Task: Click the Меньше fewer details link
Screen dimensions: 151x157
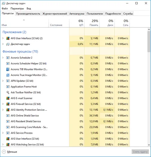Action: (x=12, y=152)
